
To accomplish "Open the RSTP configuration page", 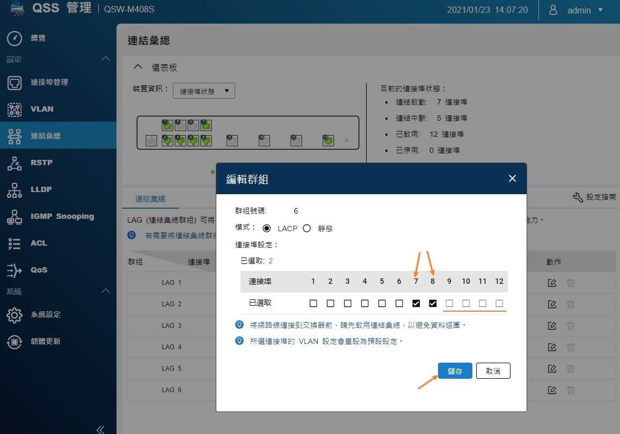I will point(41,163).
